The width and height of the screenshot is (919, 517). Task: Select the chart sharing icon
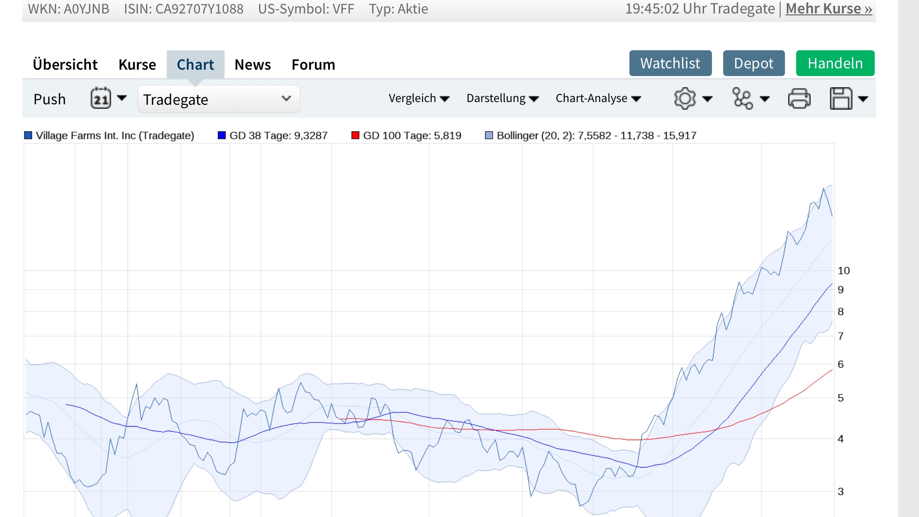pyautogui.click(x=743, y=98)
